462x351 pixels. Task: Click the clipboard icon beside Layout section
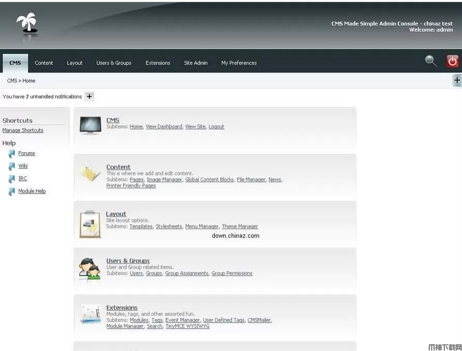[x=90, y=224]
